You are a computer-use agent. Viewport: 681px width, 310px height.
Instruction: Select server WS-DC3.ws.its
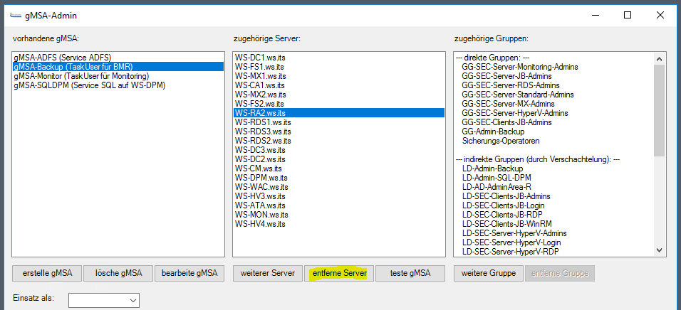tap(339, 150)
